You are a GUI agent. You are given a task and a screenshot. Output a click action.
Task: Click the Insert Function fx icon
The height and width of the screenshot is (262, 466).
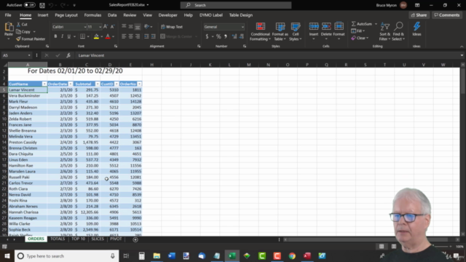tap(68, 55)
